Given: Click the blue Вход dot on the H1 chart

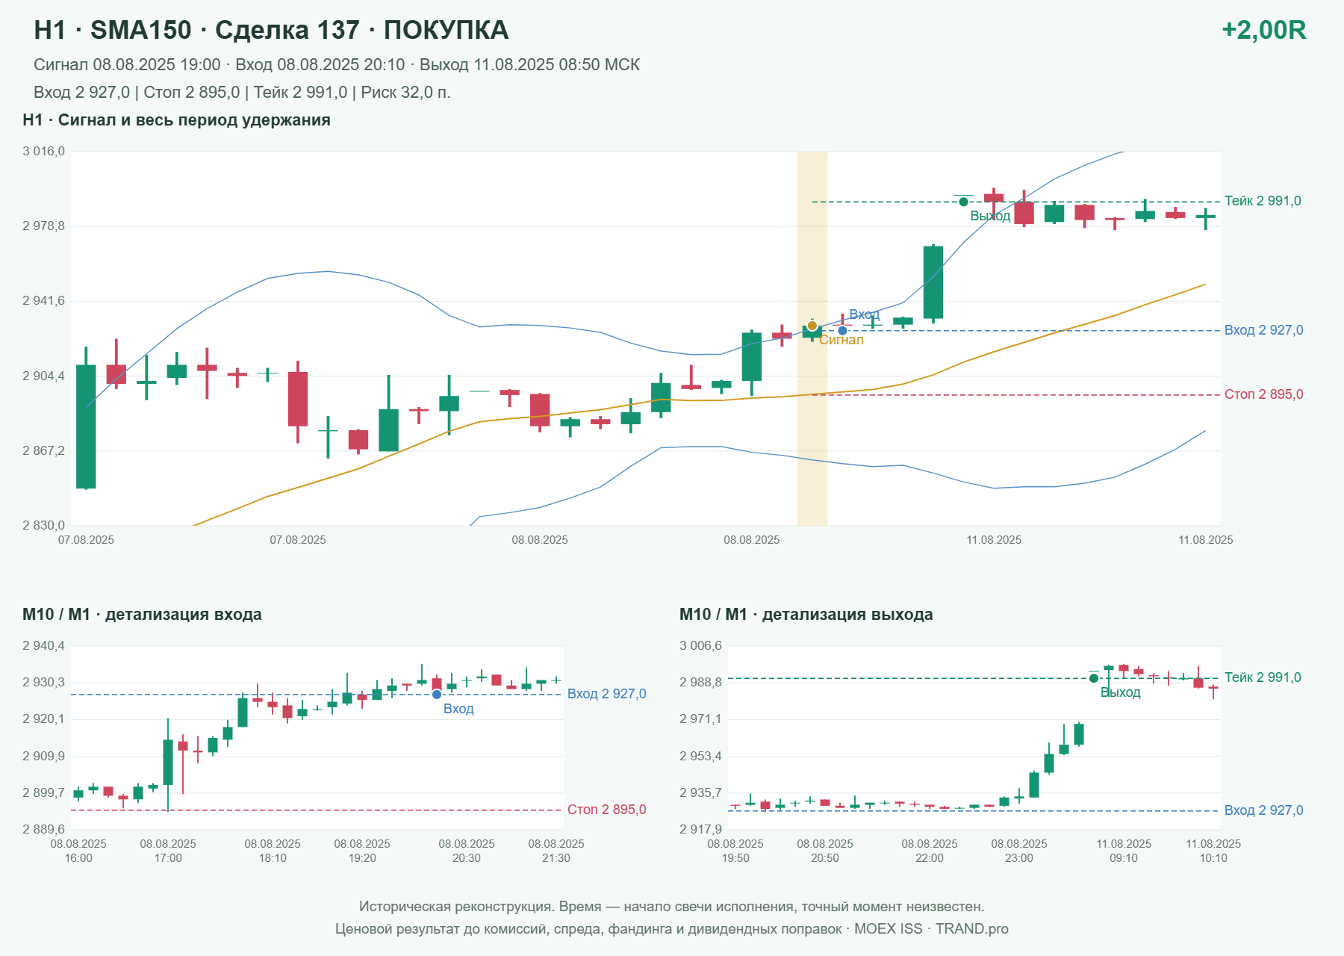Looking at the screenshot, I should click(842, 331).
